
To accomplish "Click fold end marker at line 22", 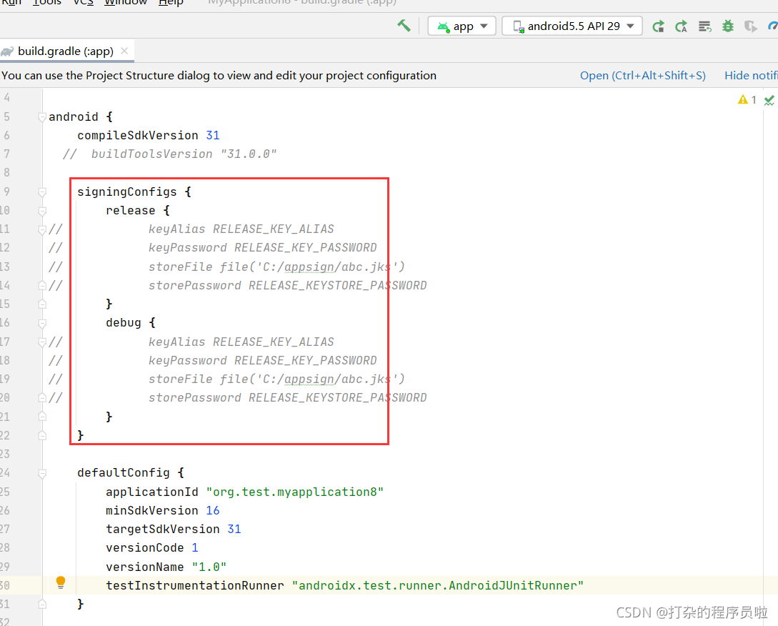I will [42, 435].
